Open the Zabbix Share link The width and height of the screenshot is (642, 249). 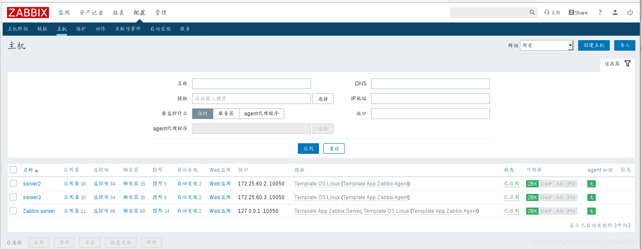click(x=578, y=13)
